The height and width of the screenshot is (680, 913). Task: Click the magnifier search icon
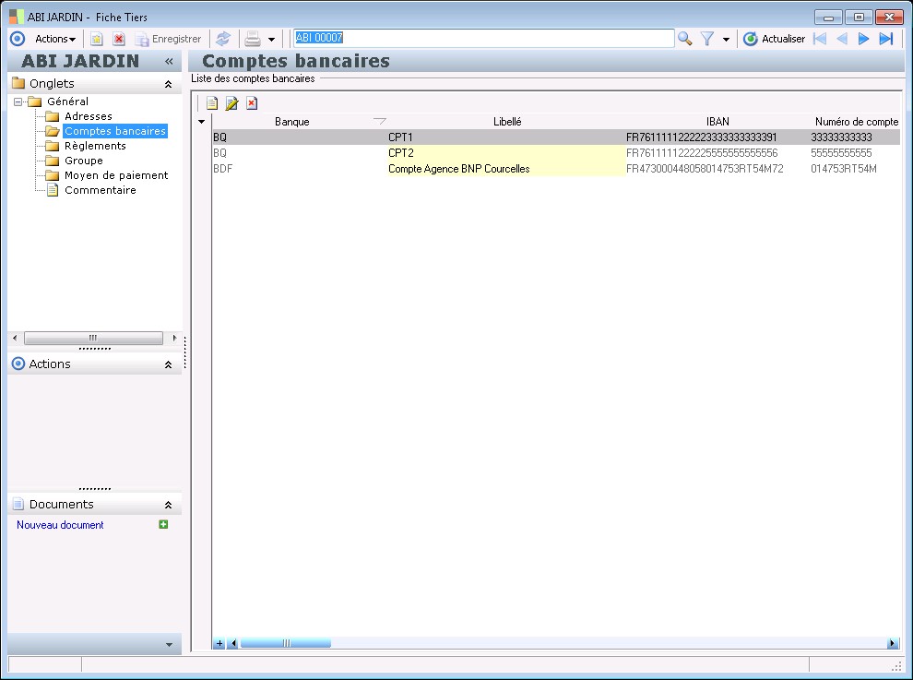pyautogui.click(x=684, y=39)
